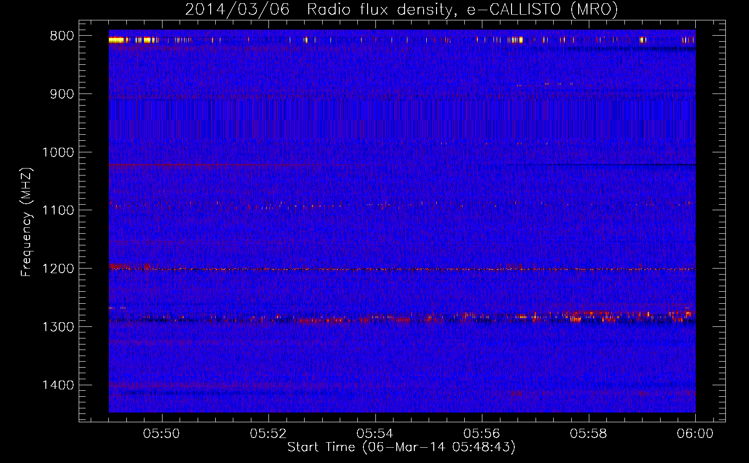Screen dimensions: 749x463
Task: Click the 1200 frequency tick label
Action: [x=58, y=269]
